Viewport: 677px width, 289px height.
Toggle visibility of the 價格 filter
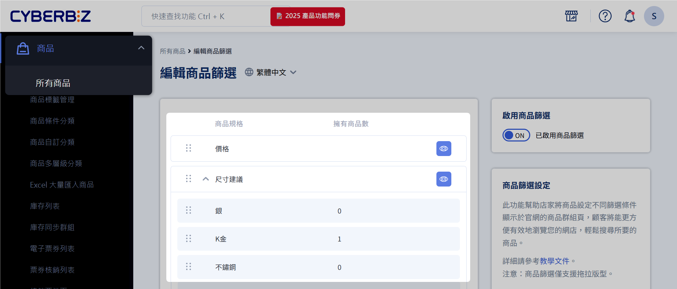point(444,149)
